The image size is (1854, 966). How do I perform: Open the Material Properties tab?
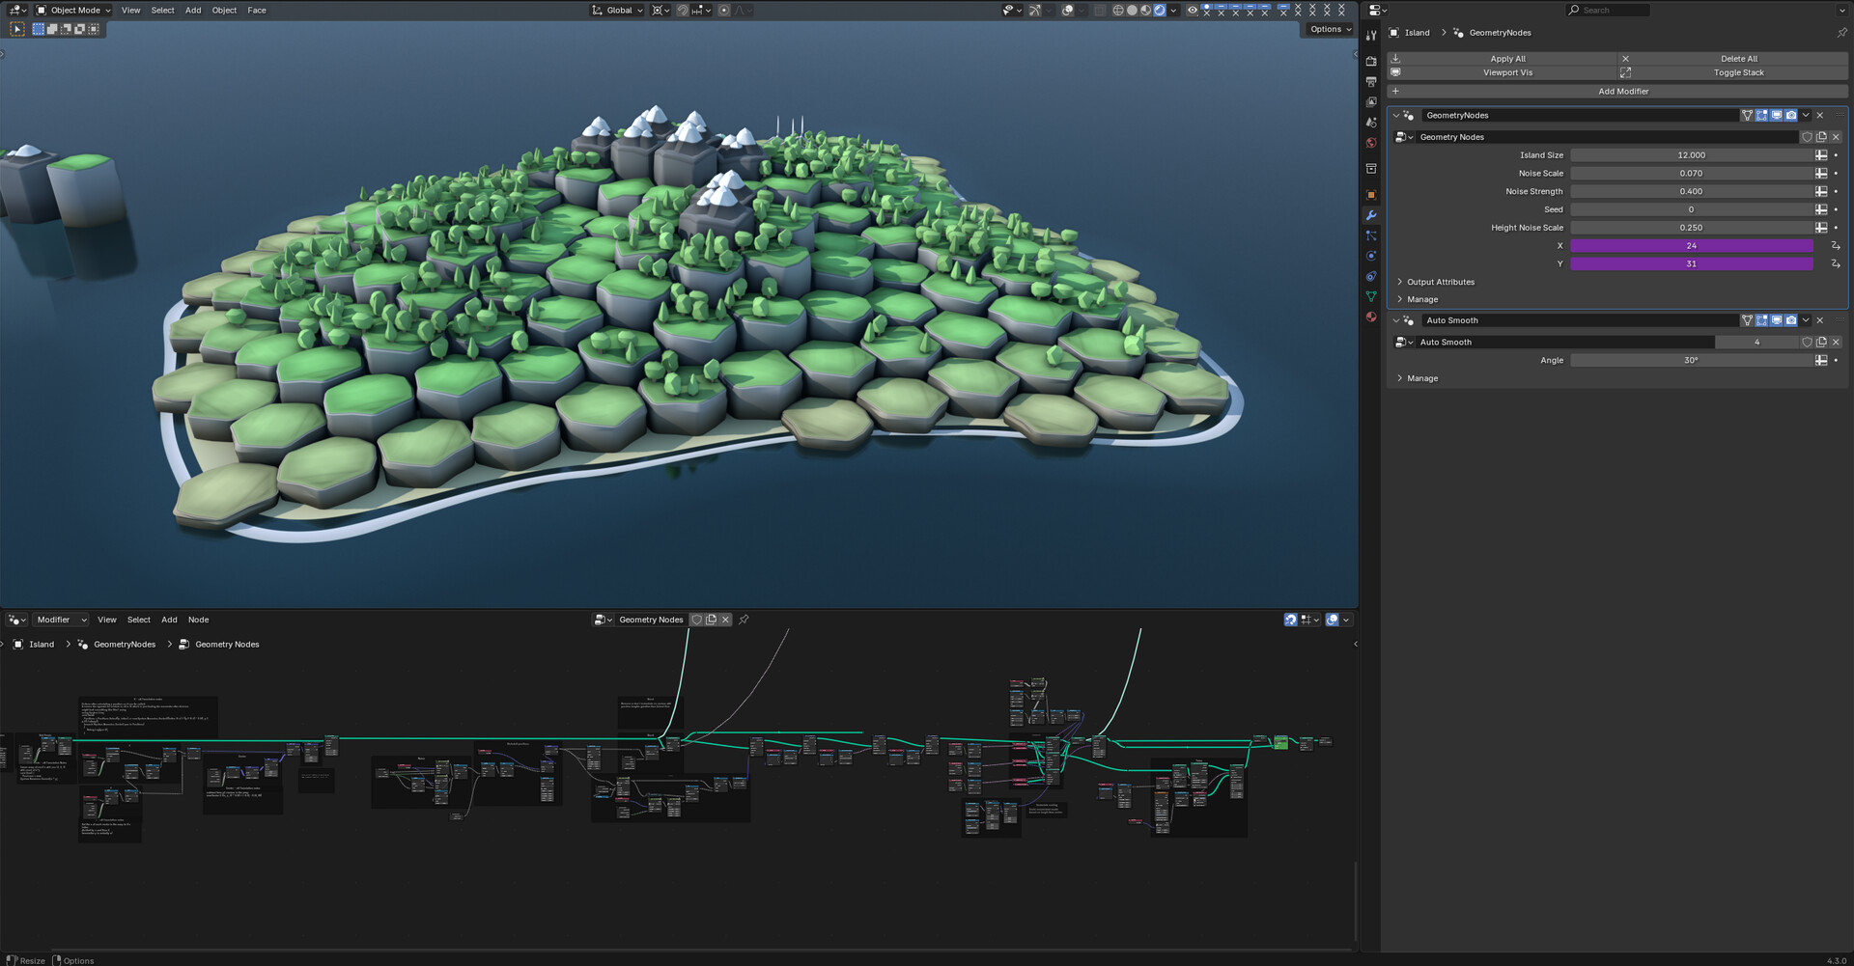point(1370,317)
